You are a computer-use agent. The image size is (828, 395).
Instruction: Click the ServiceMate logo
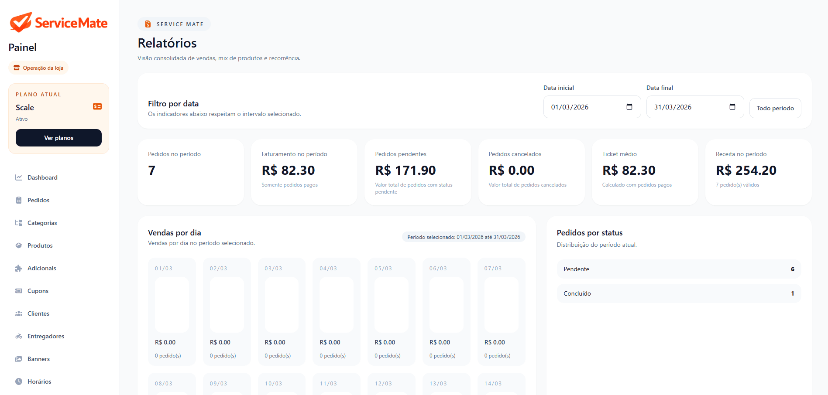(58, 23)
